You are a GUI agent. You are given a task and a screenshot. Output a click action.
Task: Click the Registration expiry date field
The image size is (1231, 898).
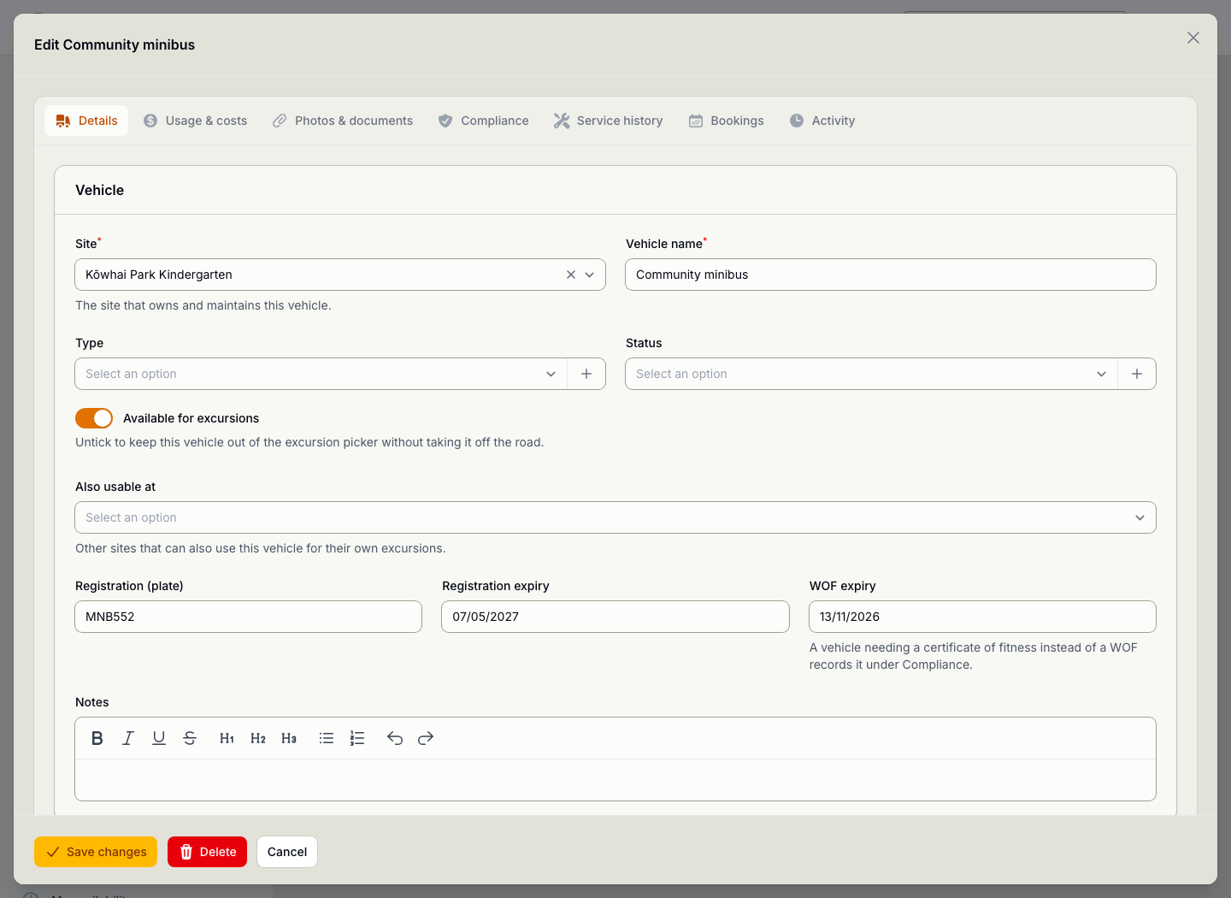pos(615,617)
